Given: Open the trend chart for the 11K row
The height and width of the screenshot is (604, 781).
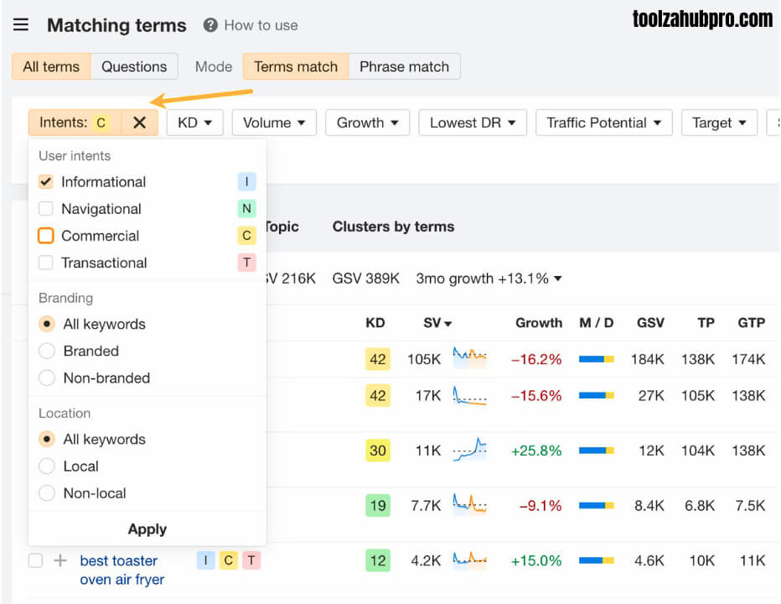Looking at the screenshot, I should 470,450.
